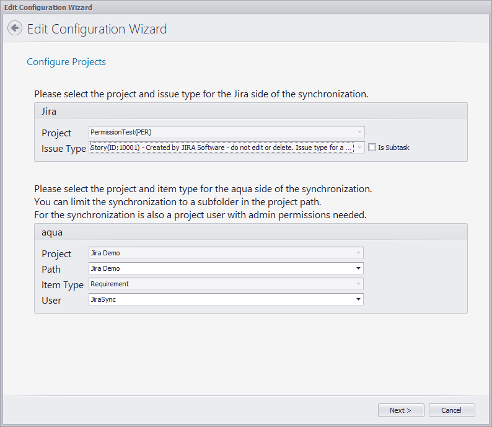This screenshot has height=427, width=492.
Task: Click the Next > button
Action: (x=401, y=410)
